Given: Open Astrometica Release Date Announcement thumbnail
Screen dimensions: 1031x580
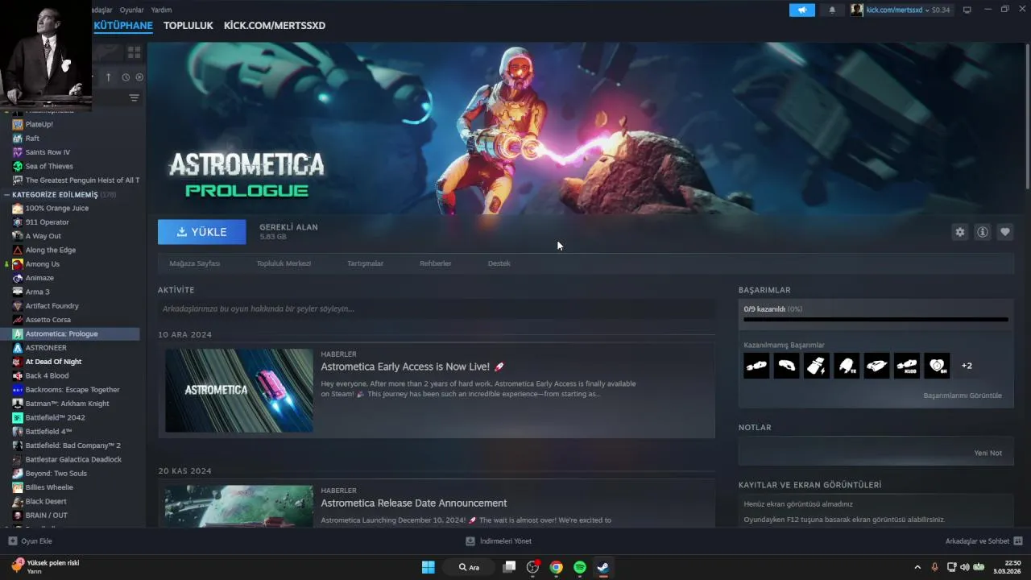Looking at the screenshot, I should (239, 506).
